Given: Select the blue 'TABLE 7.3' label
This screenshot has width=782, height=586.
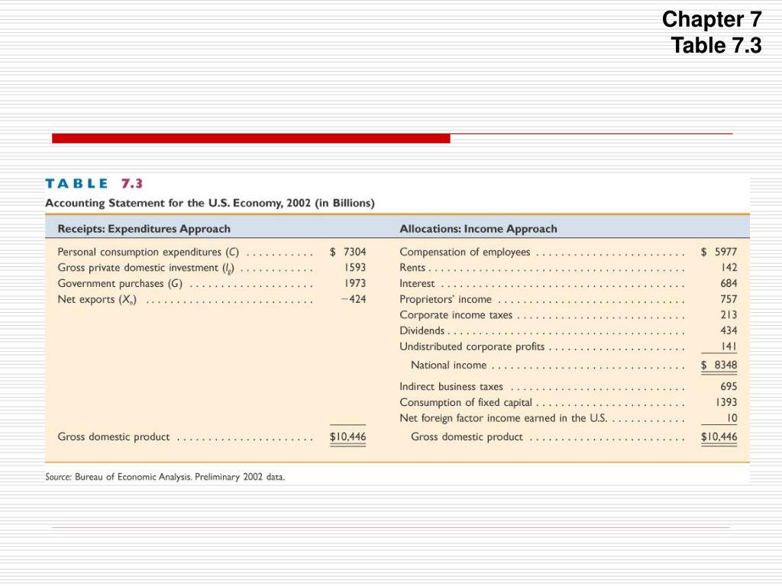Looking at the screenshot, I should (x=94, y=183).
